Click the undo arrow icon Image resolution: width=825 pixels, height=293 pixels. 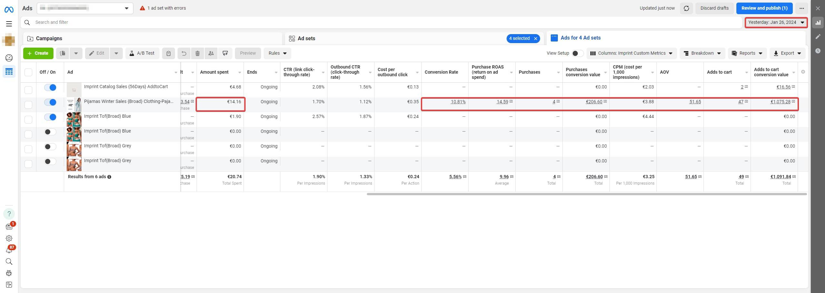(x=184, y=53)
